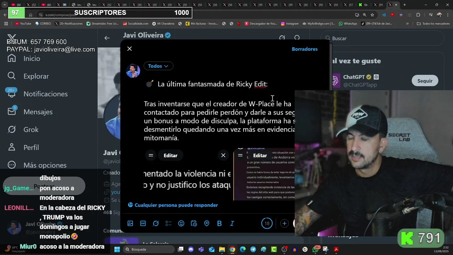Add an image to the post

point(130,223)
